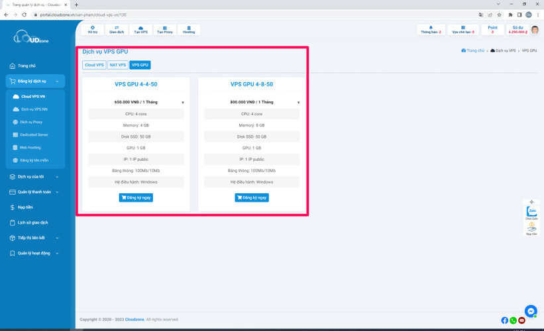Open price dropdown for VPS GPU 4-8-50
The image size is (544, 331).
298,103
